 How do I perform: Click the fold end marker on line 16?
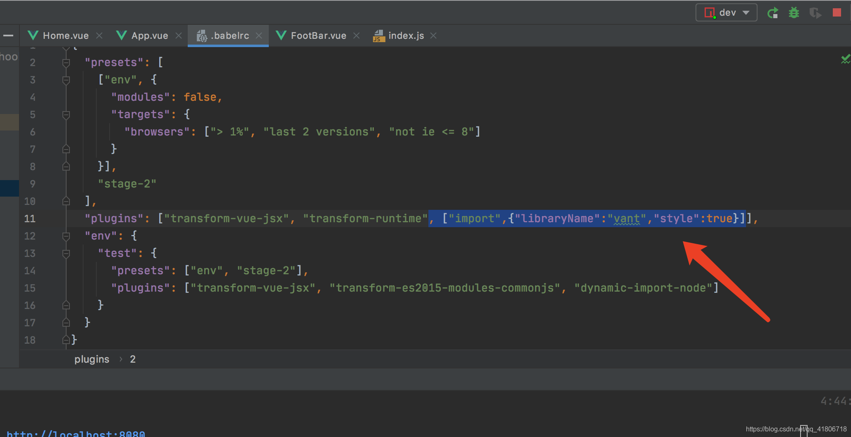coord(66,305)
